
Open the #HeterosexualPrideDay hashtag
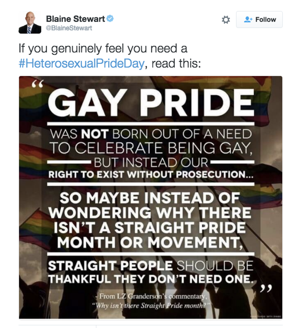point(81,64)
